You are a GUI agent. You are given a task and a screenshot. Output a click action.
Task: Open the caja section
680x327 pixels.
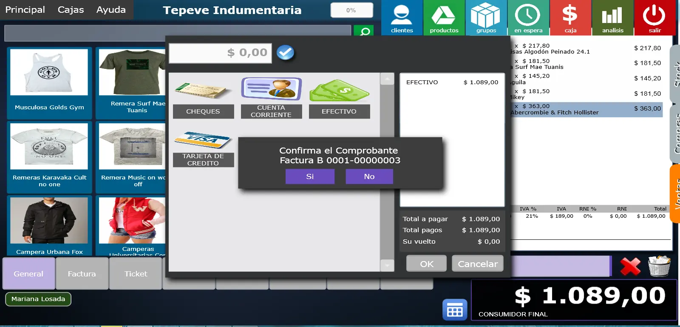[570, 17]
